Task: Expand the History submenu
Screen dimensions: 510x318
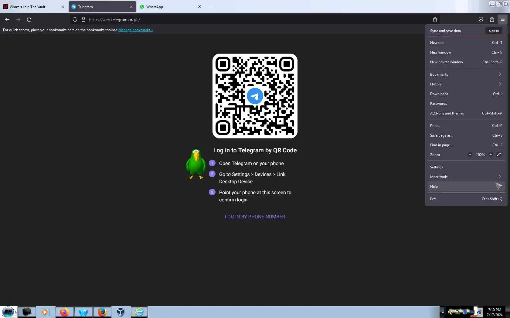Action: click(466, 84)
